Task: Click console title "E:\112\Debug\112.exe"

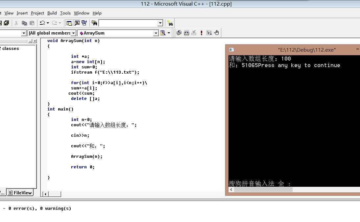Action: point(307,50)
